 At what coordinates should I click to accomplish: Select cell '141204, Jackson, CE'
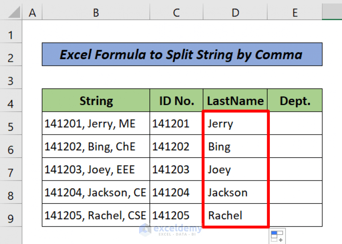[x=96, y=192]
